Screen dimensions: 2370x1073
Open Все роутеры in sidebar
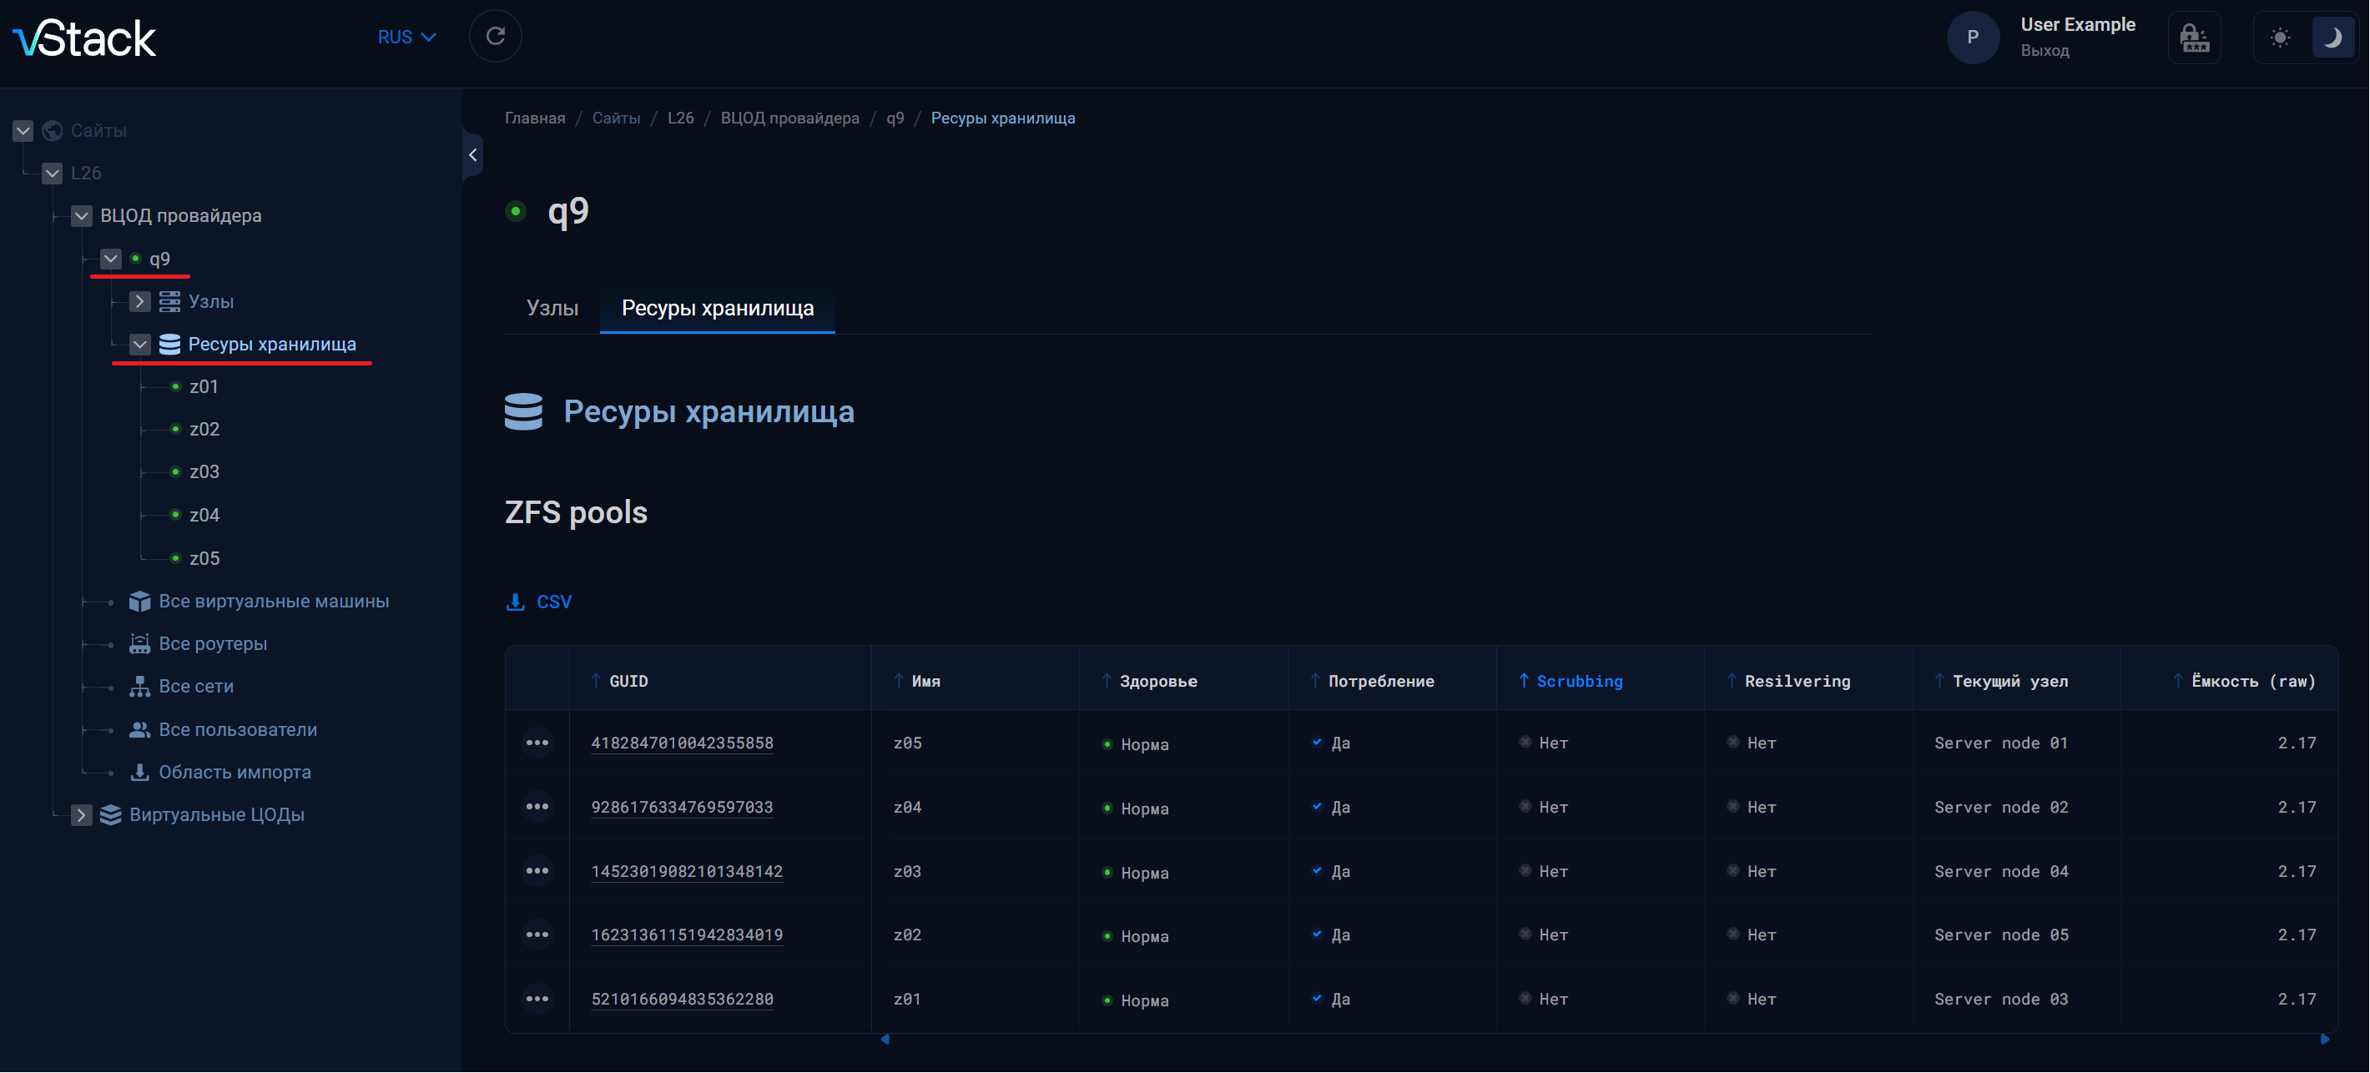click(214, 644)
